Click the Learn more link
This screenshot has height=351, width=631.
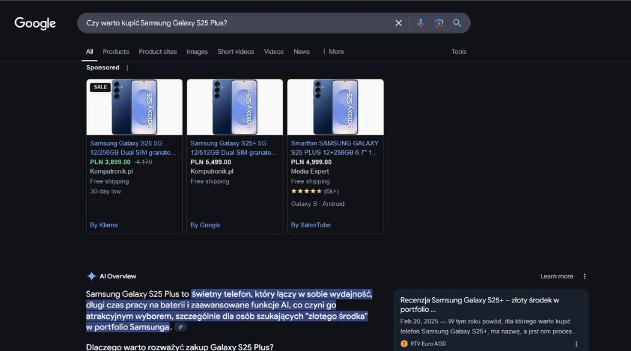pos(557,276)
